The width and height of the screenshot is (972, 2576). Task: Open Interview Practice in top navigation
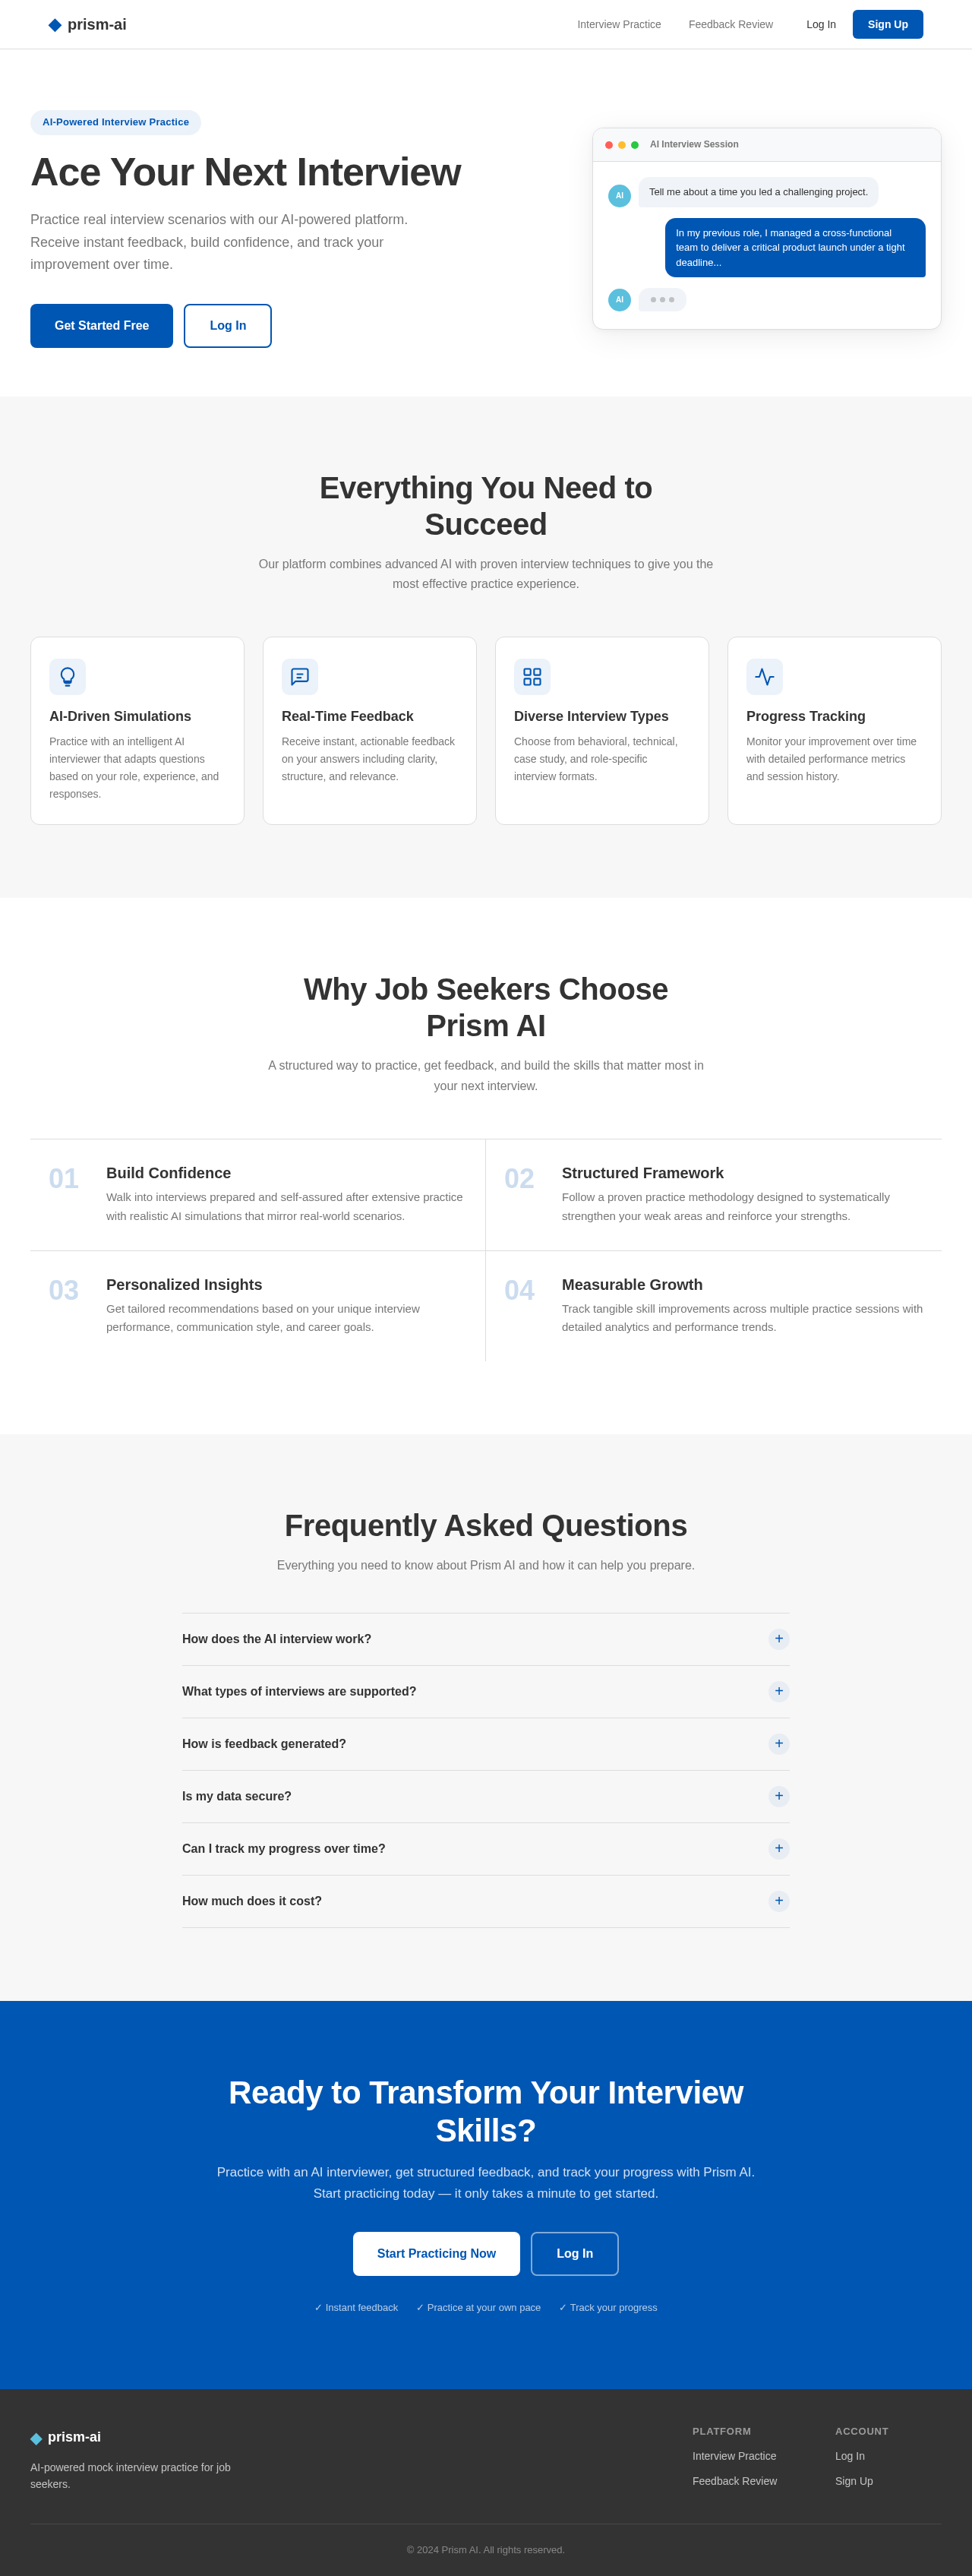pos(619,25)
